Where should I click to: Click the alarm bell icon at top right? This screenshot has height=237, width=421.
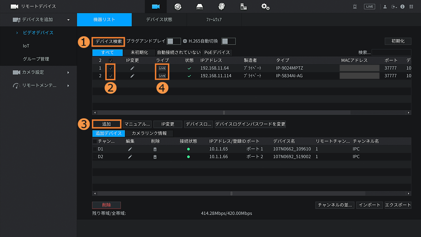[x=355, y=7]
